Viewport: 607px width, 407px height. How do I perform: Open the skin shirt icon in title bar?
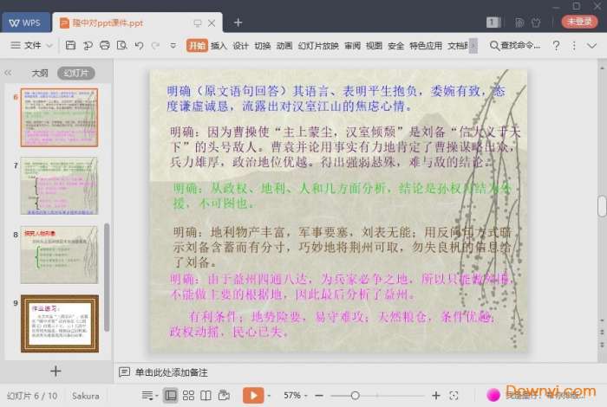click(x=536, y=23)
